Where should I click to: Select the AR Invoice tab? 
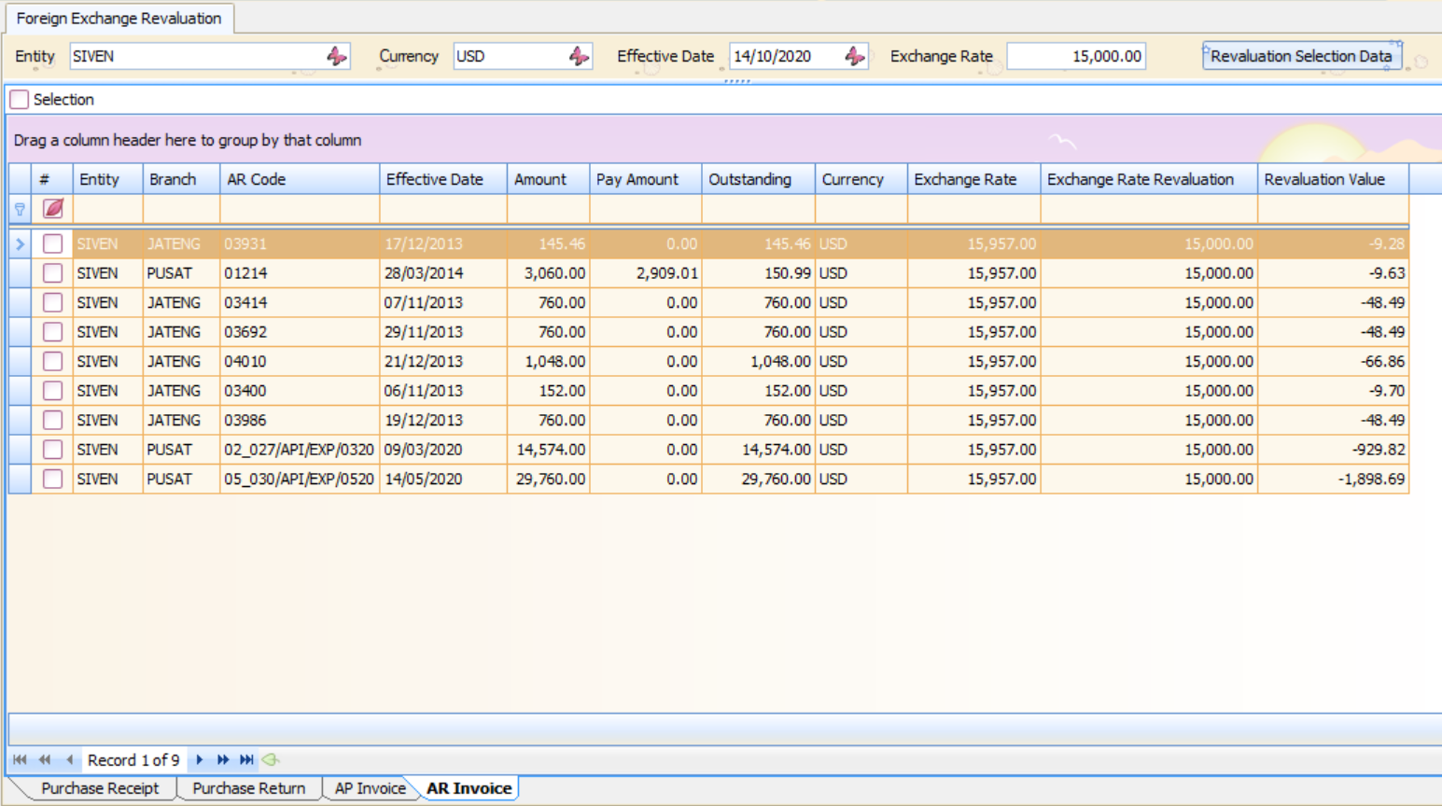[x=469, y=788]
